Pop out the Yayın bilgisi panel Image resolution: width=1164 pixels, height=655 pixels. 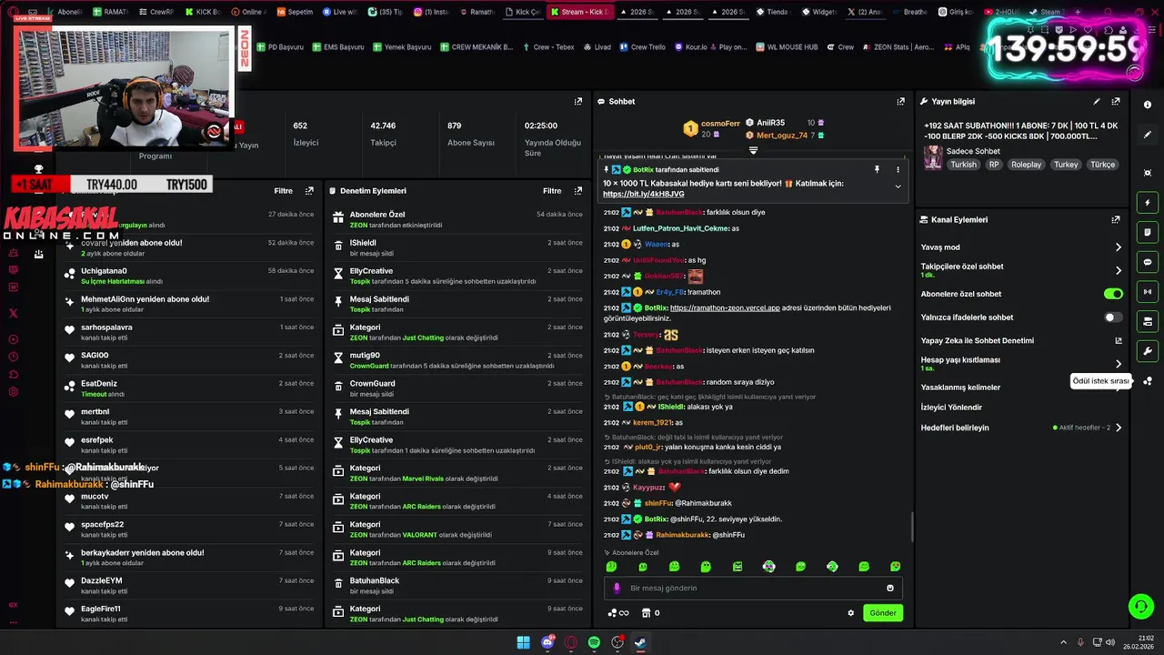1116,102
